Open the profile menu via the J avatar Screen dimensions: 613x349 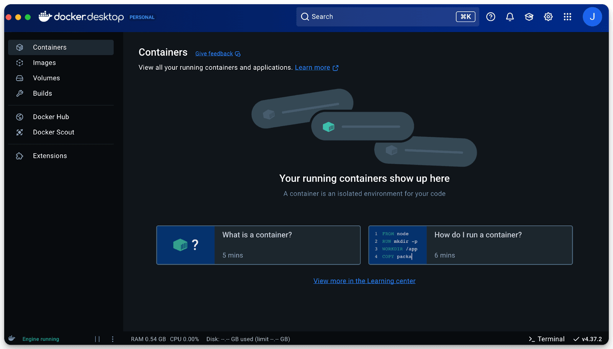pyautogui.click(x=592, y=16)
